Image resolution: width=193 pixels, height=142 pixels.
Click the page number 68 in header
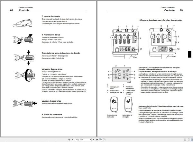tap(12, 10)
